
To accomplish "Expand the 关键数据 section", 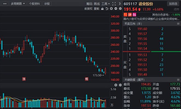I will 134,80.
